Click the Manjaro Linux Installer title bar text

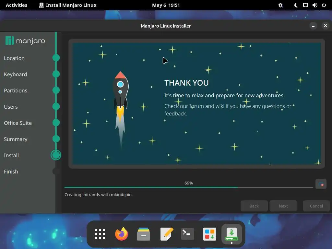click(166, 26)
